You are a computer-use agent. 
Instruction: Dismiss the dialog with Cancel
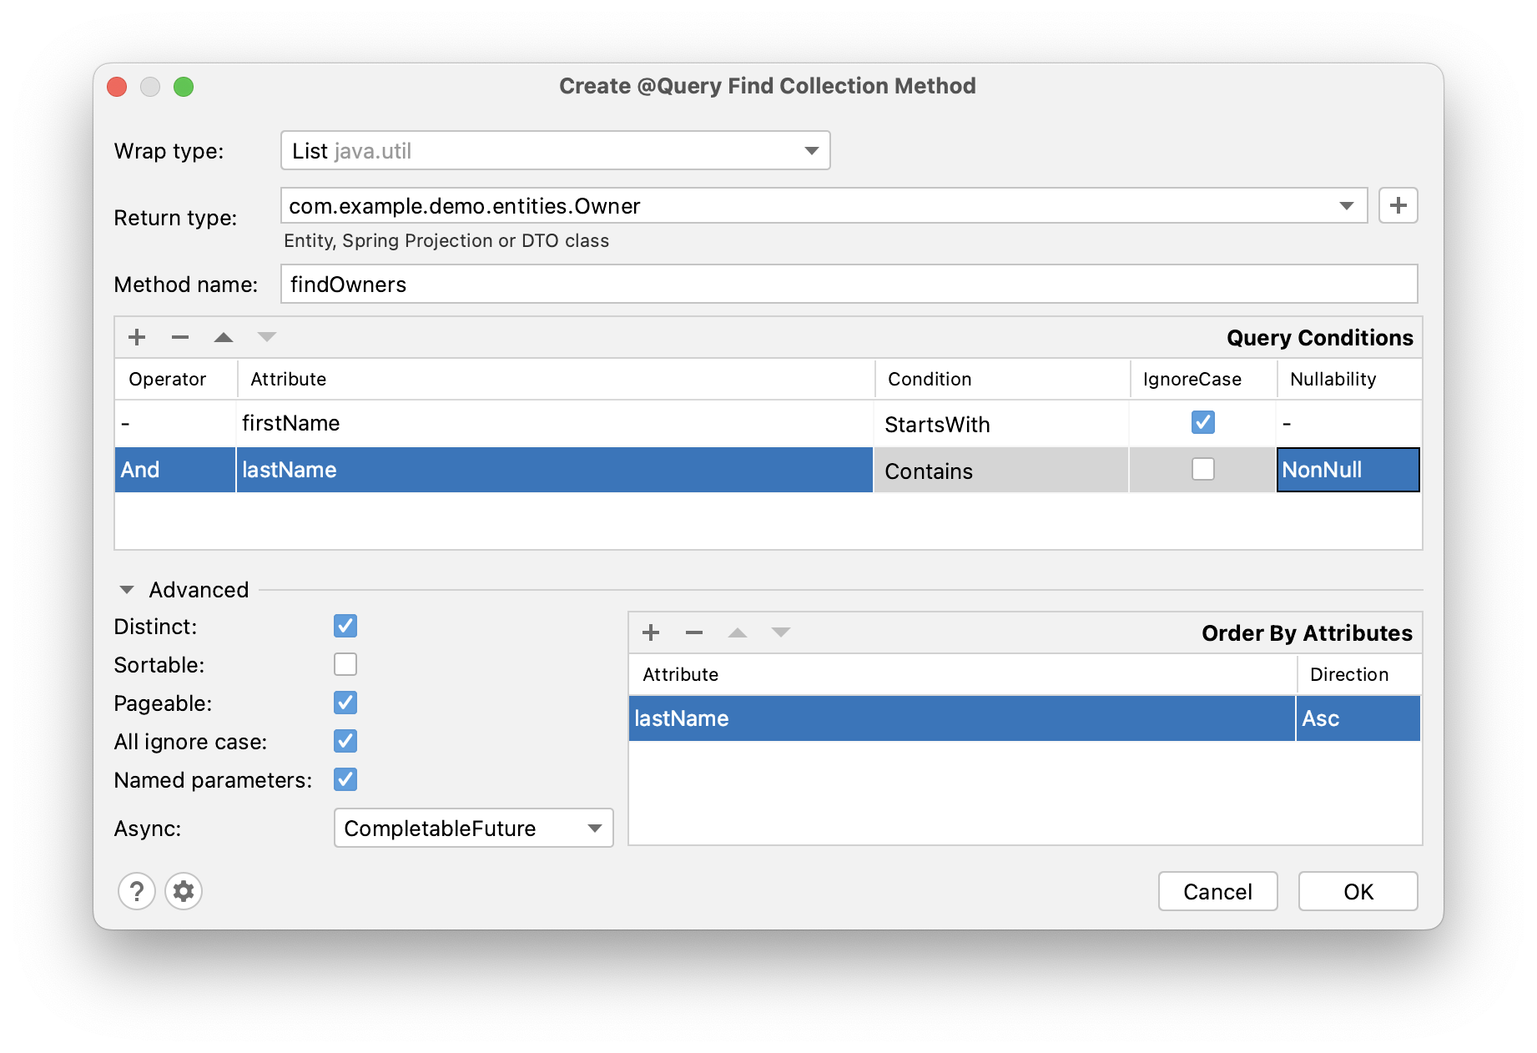click(x=1217, y=891)
